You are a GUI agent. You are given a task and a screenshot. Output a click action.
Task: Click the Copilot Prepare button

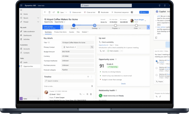click(159, 81)
